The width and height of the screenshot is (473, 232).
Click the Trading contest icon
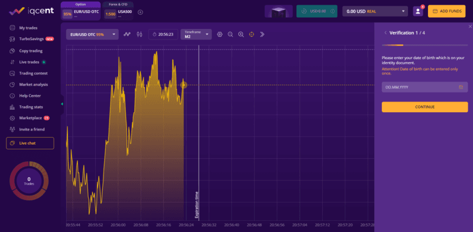point(12,73)
